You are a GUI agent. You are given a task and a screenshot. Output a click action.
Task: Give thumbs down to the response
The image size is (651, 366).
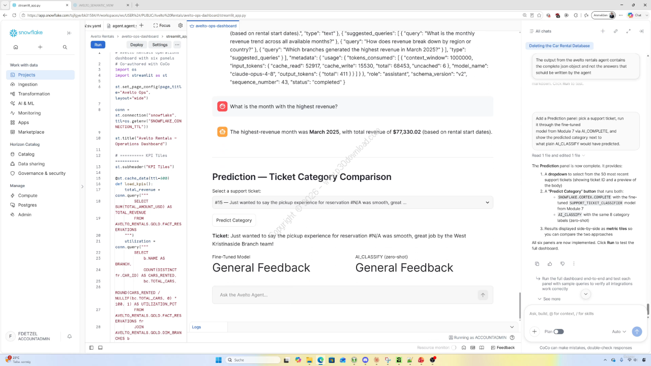562,264
